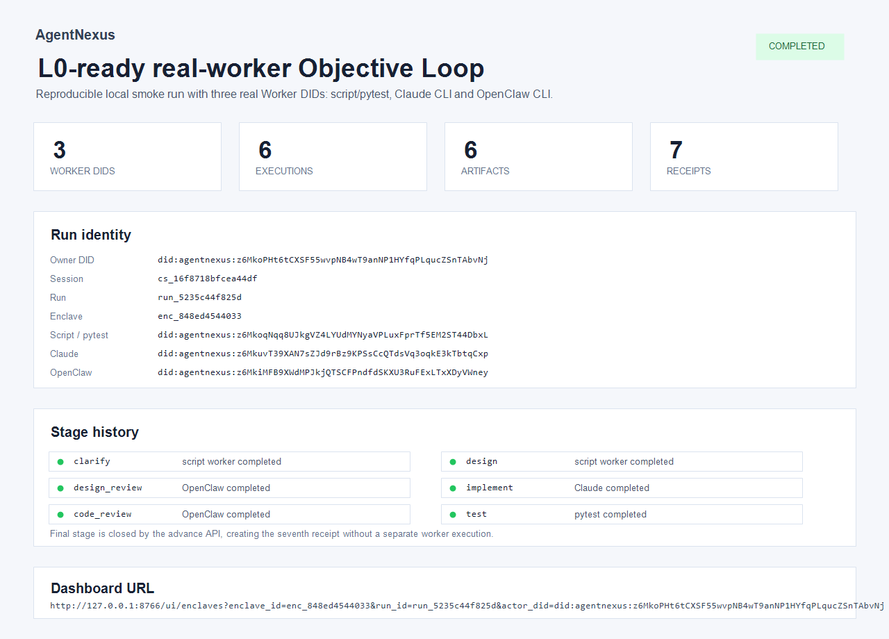Click the green dot of design stage
Image resolution: width=889 pixels, height=639 pixels.
pyautogui.click(x=453, y=462)
